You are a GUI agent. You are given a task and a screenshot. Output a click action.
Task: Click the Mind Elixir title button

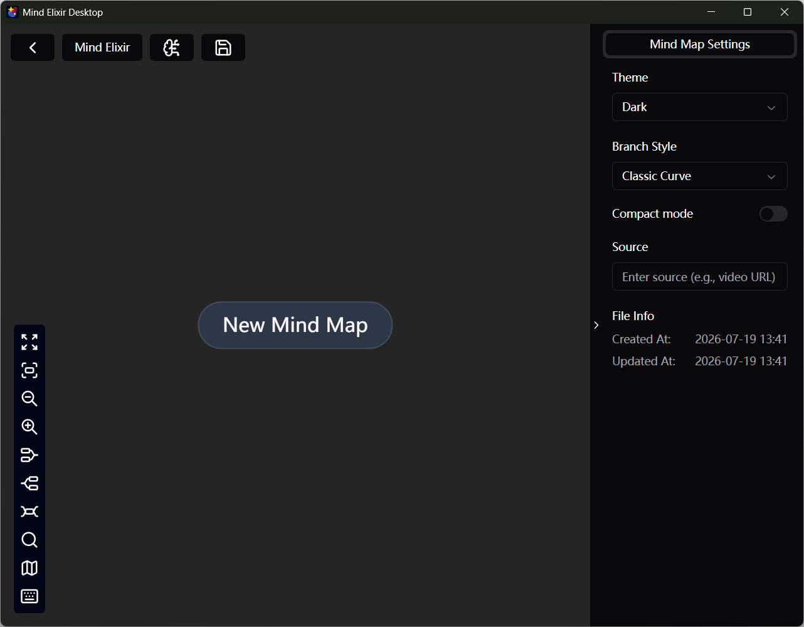tap(102, 48)
